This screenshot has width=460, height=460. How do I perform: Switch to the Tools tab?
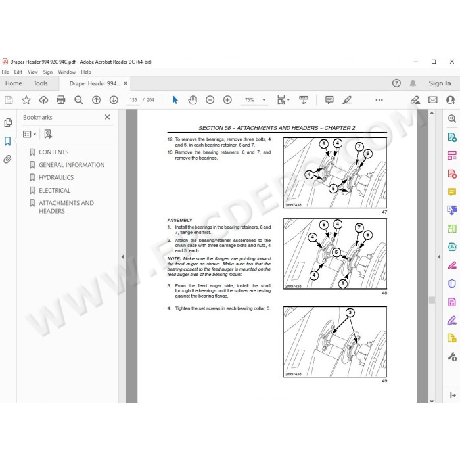(x=41, y=83)
